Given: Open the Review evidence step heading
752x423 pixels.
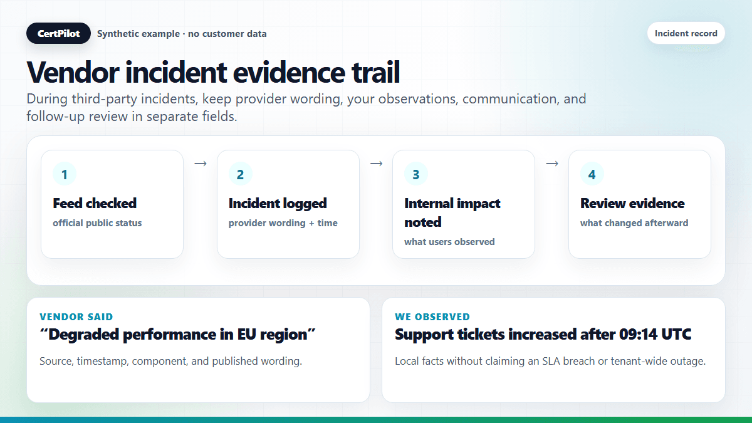Looking at the screenshot, I should 632,203.
